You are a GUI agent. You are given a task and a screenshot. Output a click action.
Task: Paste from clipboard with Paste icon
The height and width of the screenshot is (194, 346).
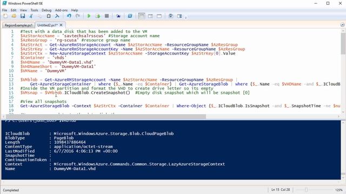click(49, 16)
